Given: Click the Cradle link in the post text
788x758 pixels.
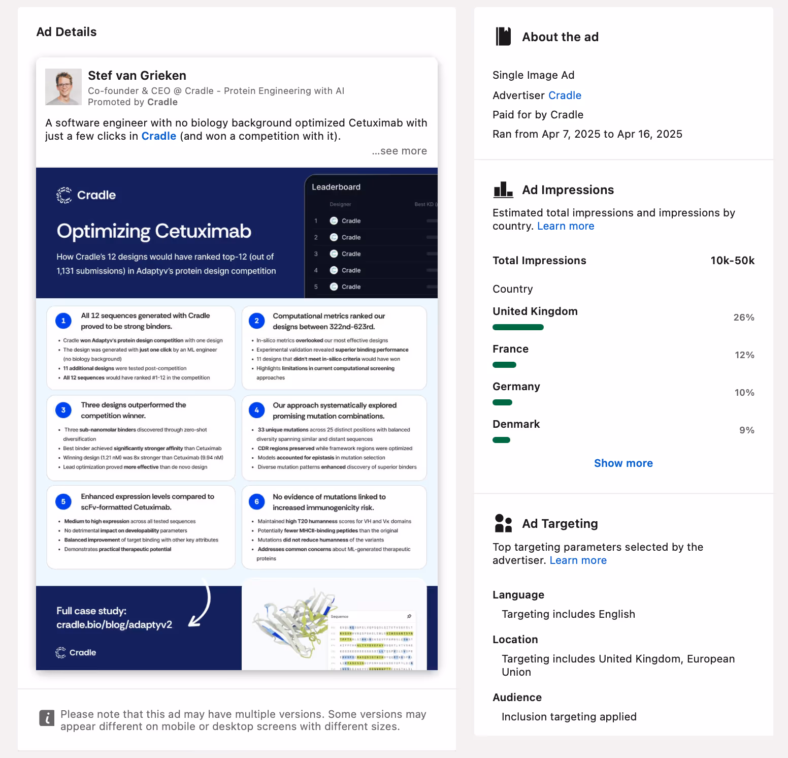Looking at the screenshot, I should point(159,136).
